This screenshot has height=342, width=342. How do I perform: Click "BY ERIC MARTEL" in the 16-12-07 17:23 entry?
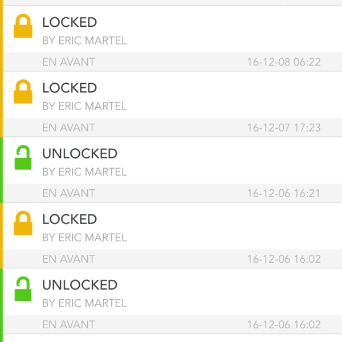click(84, 107)
